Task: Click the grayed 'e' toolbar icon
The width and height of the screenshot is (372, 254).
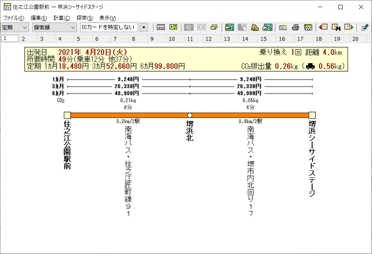Action: point(189,27)
